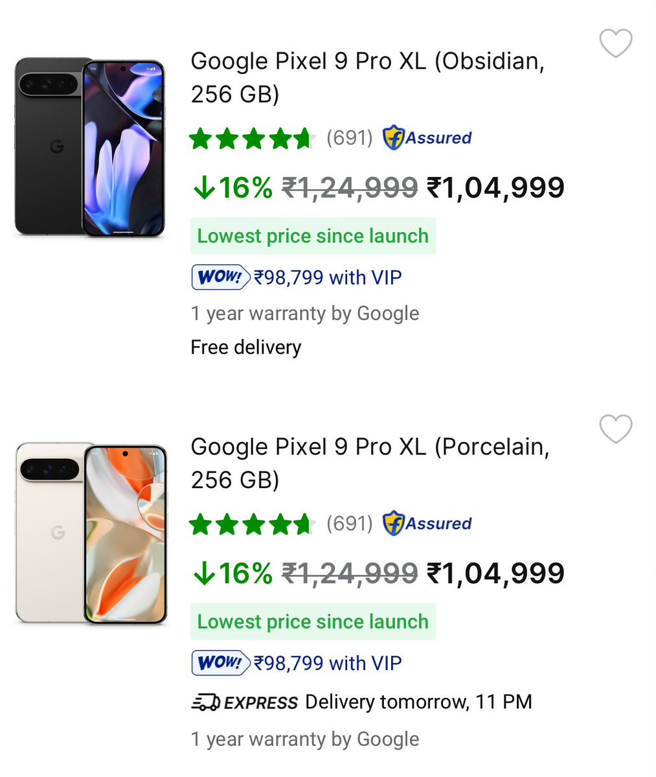This screenshot has width=656, height=777.
Task: Click green discount arrow on Porcelain listing
Action: pyautogui.click(x=204, y=574)
